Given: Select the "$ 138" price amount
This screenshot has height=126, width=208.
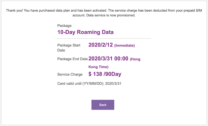Looking at the screenshot, I should pyautogui.click(x=95, y=74).
